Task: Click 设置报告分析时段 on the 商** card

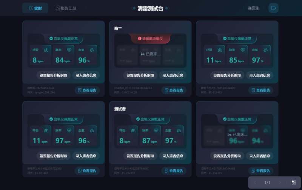Action: [x=140, y=75]
